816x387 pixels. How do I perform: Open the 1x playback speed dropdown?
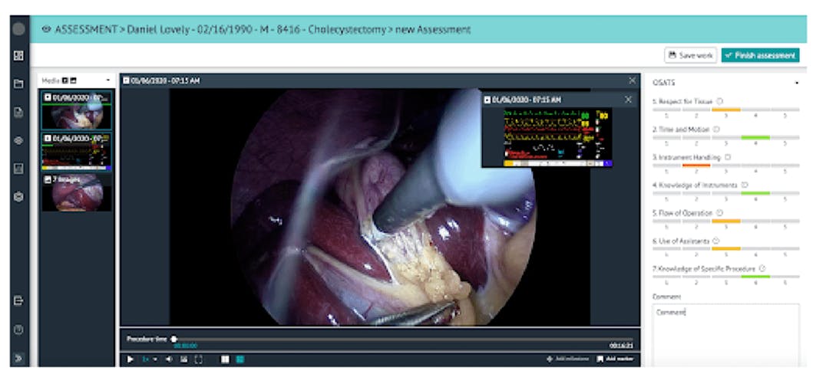150,359
